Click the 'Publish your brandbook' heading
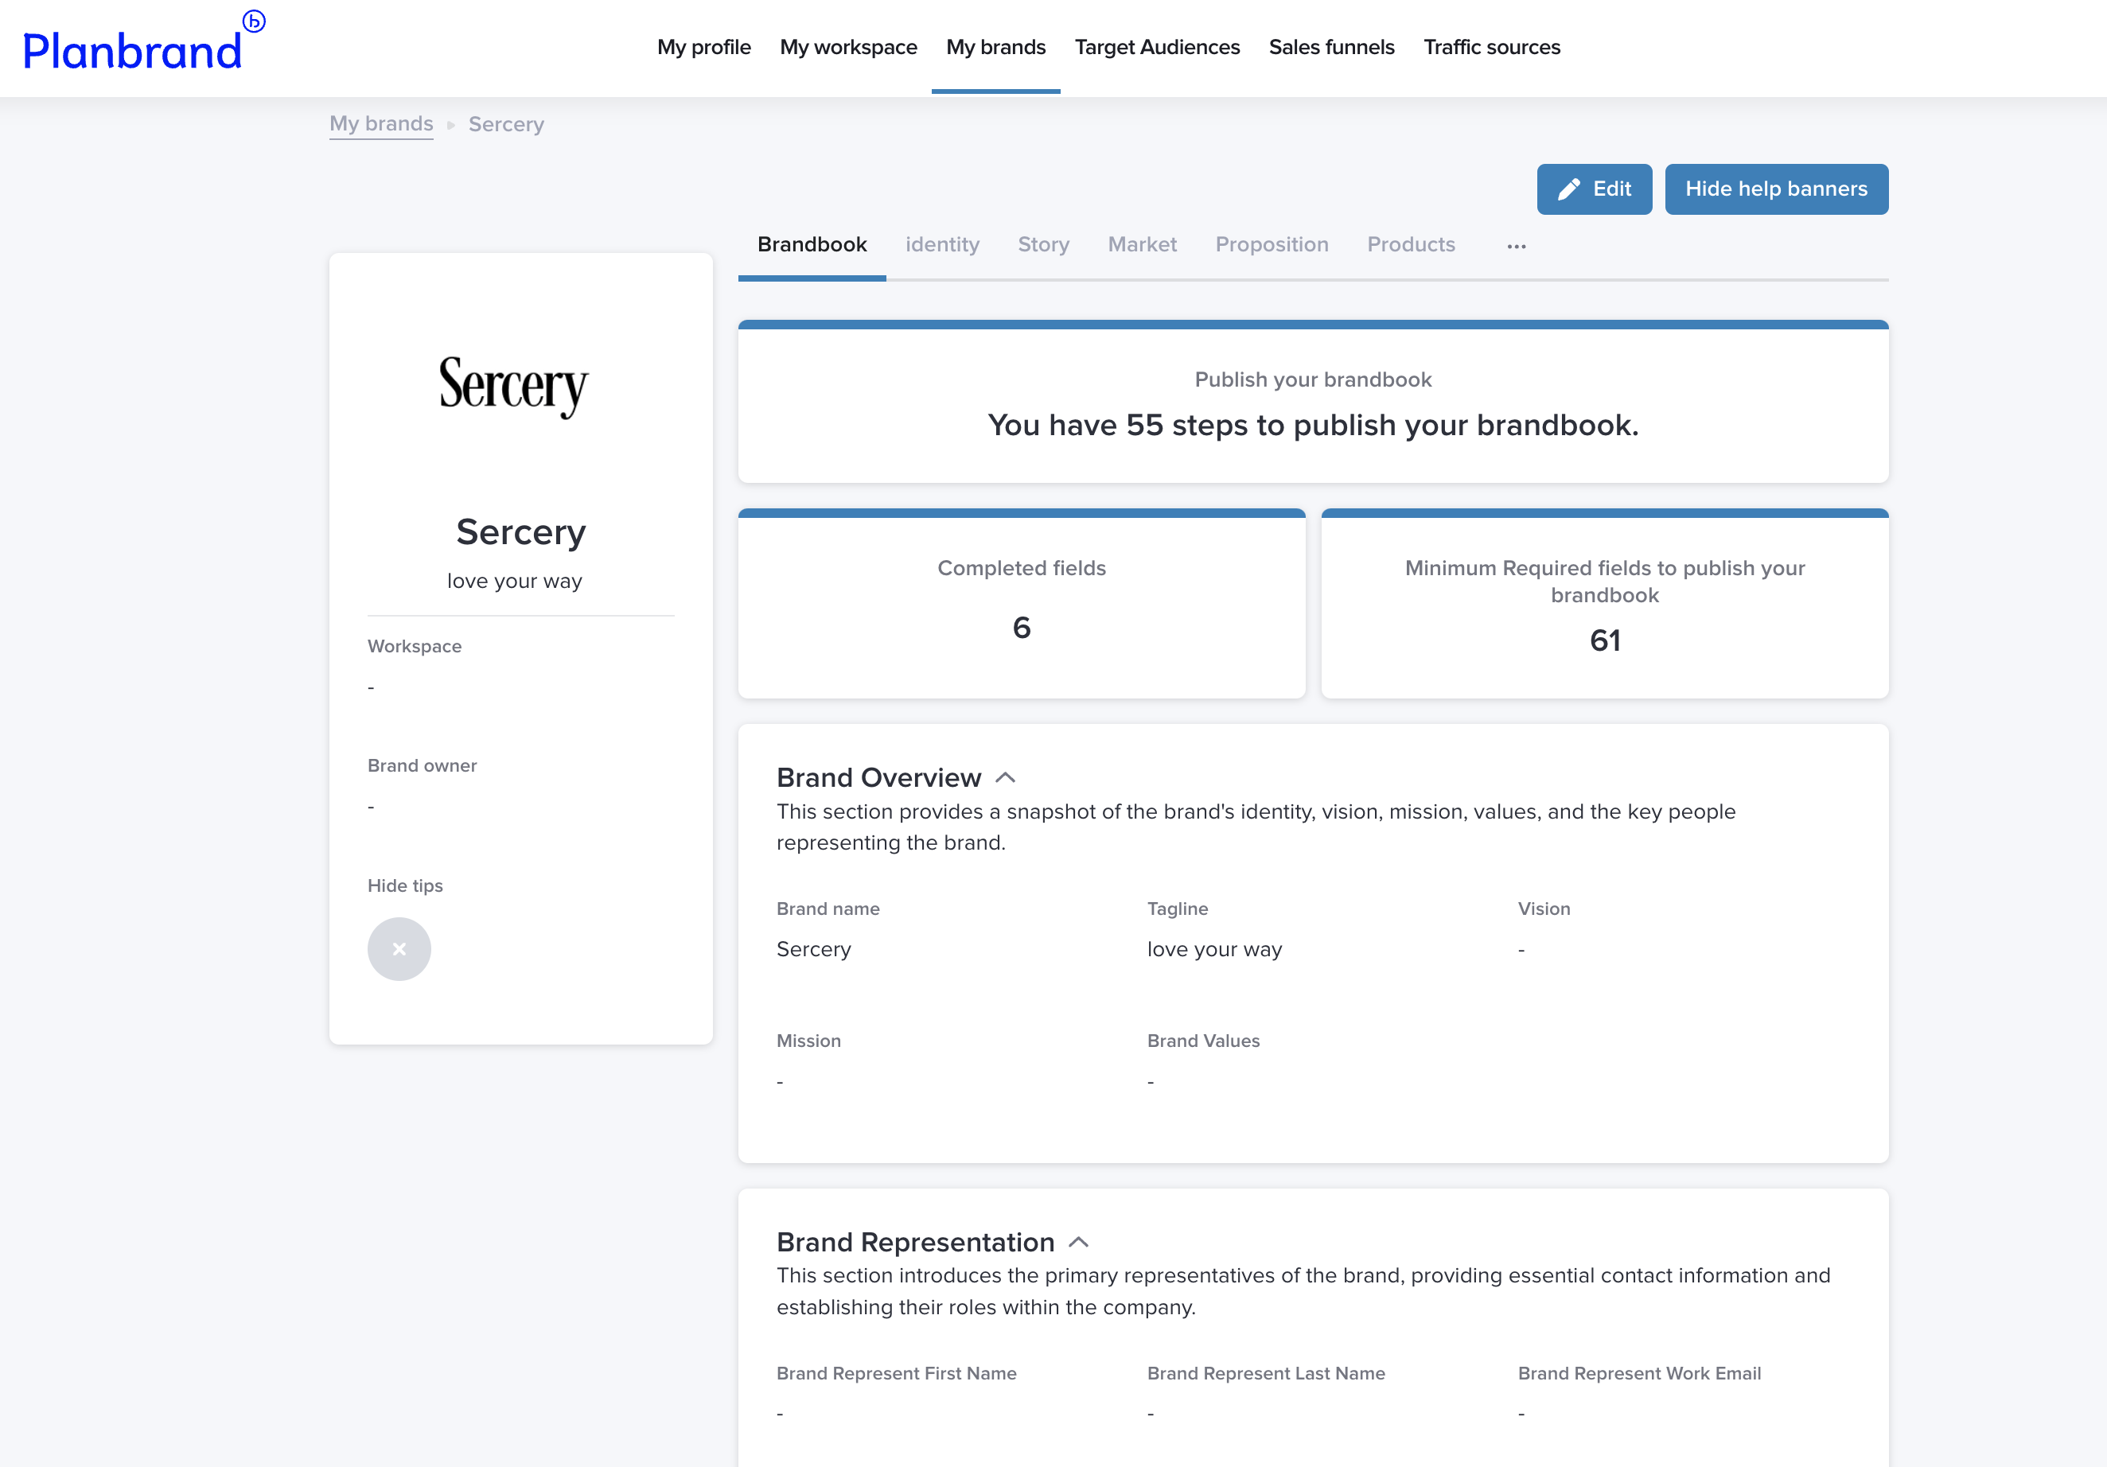 pos(1313,379)
